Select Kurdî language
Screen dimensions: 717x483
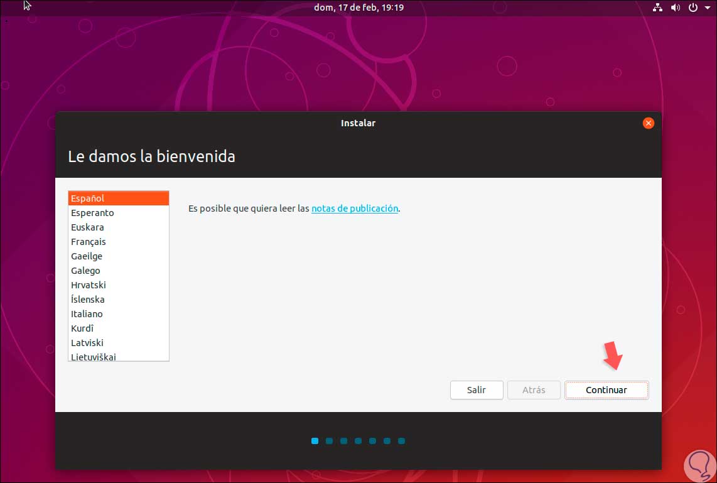(x=119, y=328)
